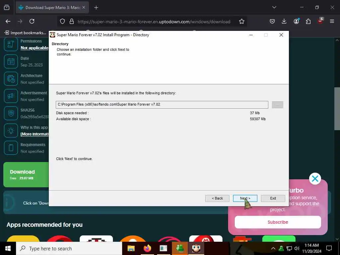This screenshot has width=340, height=255.
Task: Open Firefox from the taskbar
Action: (147, 248)
